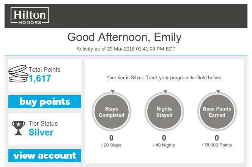Click the Good Afternoon, Emily heading

124,37
